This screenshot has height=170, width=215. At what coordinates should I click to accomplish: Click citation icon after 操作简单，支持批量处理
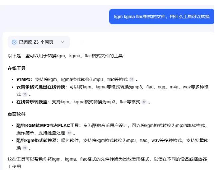point(69,133)
